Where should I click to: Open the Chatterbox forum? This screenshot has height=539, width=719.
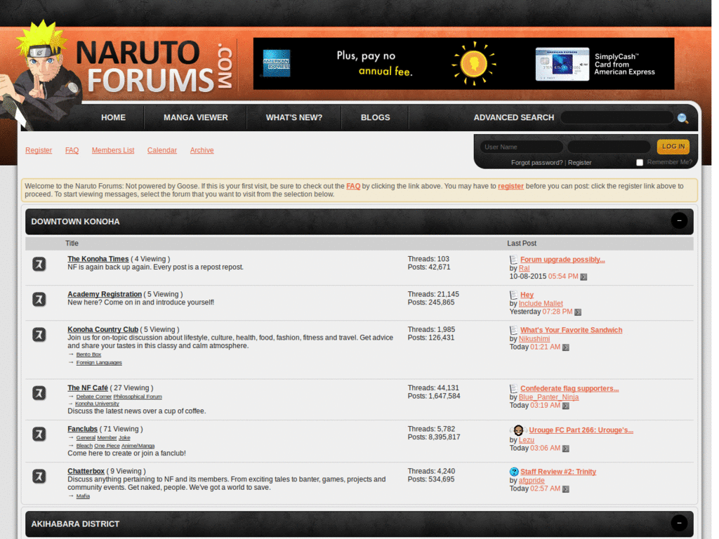point(86,471)
